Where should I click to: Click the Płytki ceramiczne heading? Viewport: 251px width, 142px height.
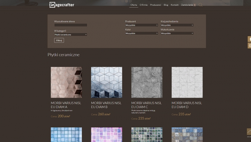[63, 55]
